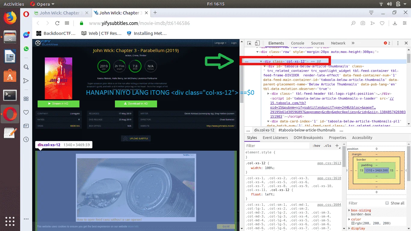Collapse the div class row node
This screenshot has height=231, width=411.
[258, 52]
